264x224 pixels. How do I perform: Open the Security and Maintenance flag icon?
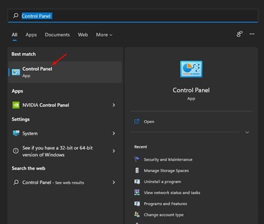point(137,159)
